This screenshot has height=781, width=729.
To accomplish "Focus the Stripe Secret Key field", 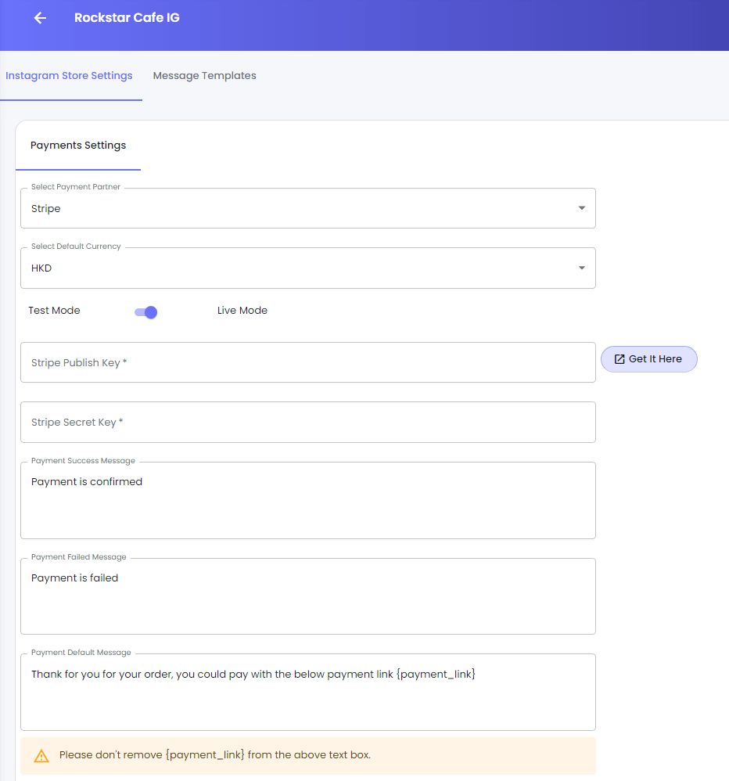I will click(307, 423).
